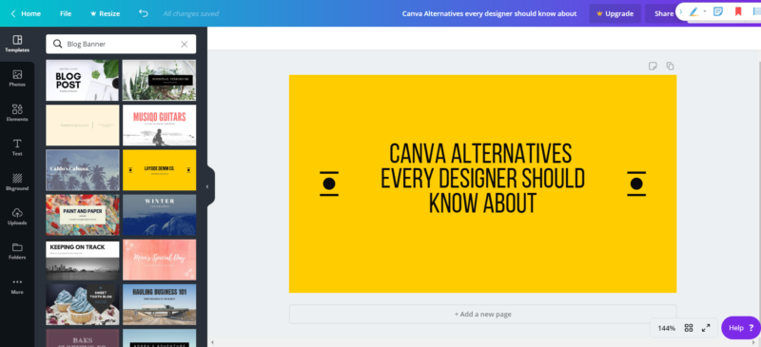
Task: Add notes with the note icon above the canvas
Action: click(x=653, y=66)
